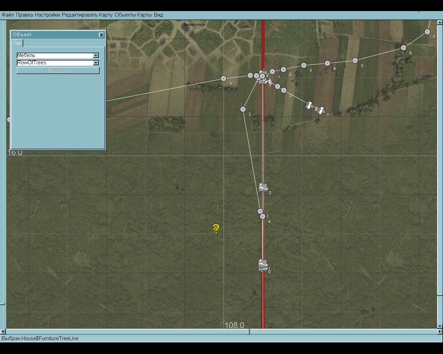Viewport: 443px width, 354px height.
Task: Select waypoint 5 on the northeast route
Action: (x=355, y=60)
